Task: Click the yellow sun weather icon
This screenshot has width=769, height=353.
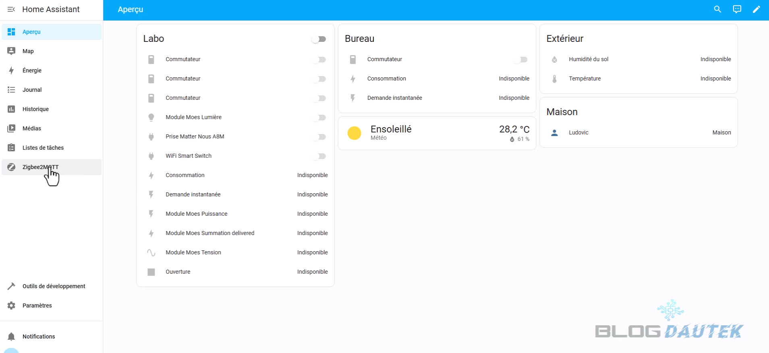Action: coord(354,133)
